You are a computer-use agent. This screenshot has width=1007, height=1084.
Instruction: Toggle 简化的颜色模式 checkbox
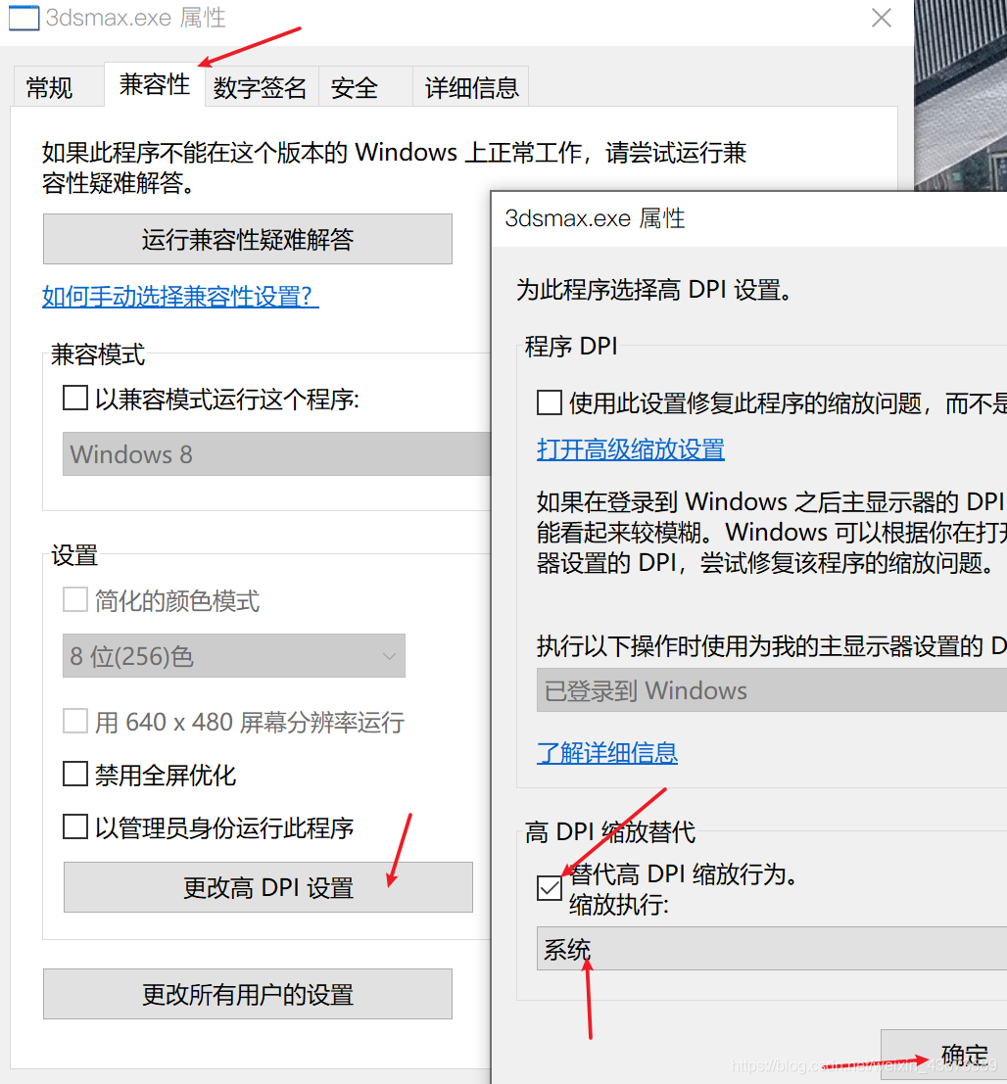click(75, 600)
